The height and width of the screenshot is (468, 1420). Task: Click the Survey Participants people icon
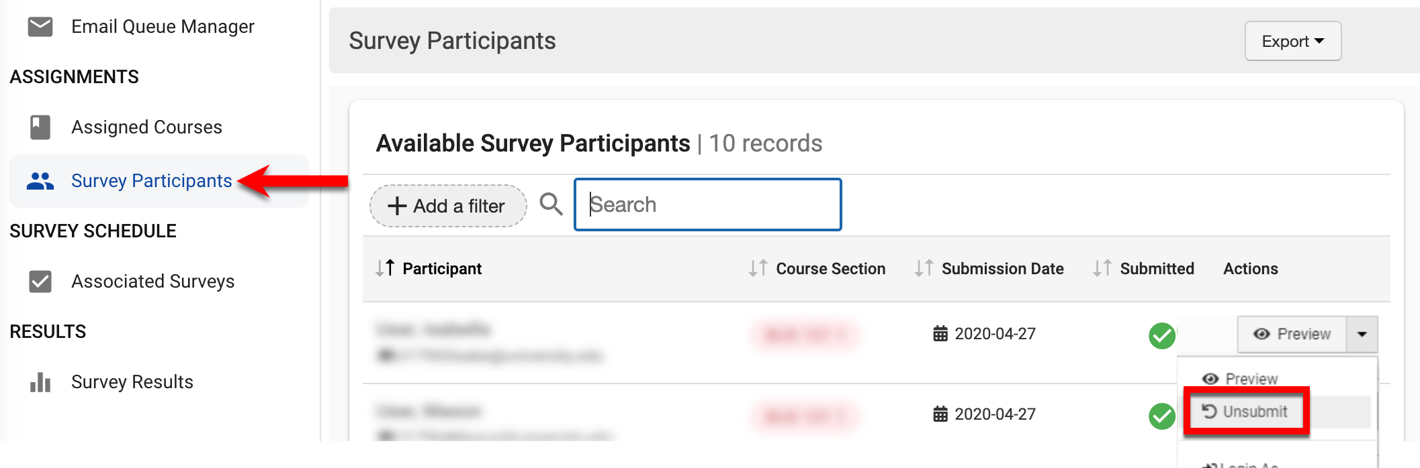tap(40, 181)
